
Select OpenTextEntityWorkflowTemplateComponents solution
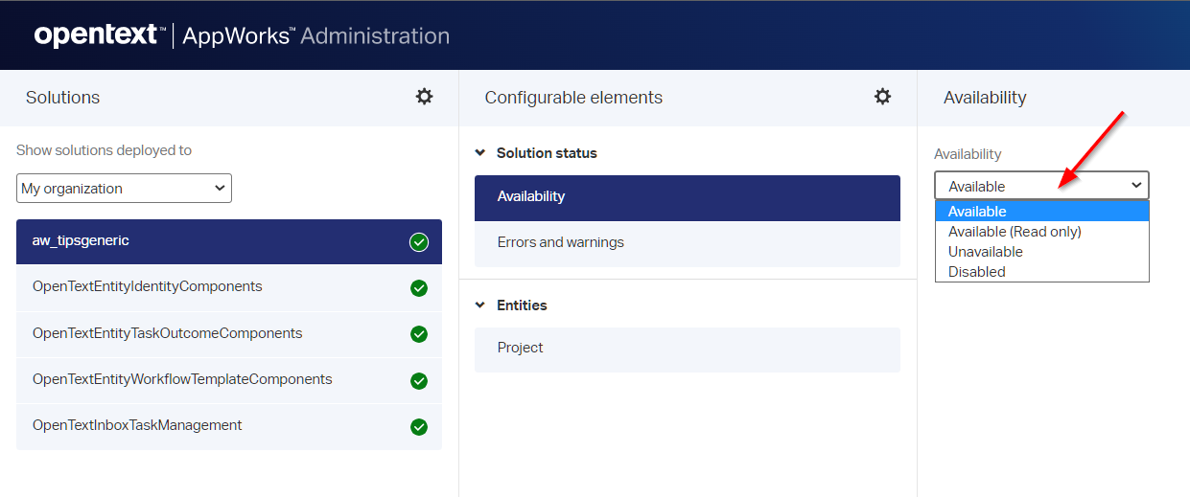(229, 379)
